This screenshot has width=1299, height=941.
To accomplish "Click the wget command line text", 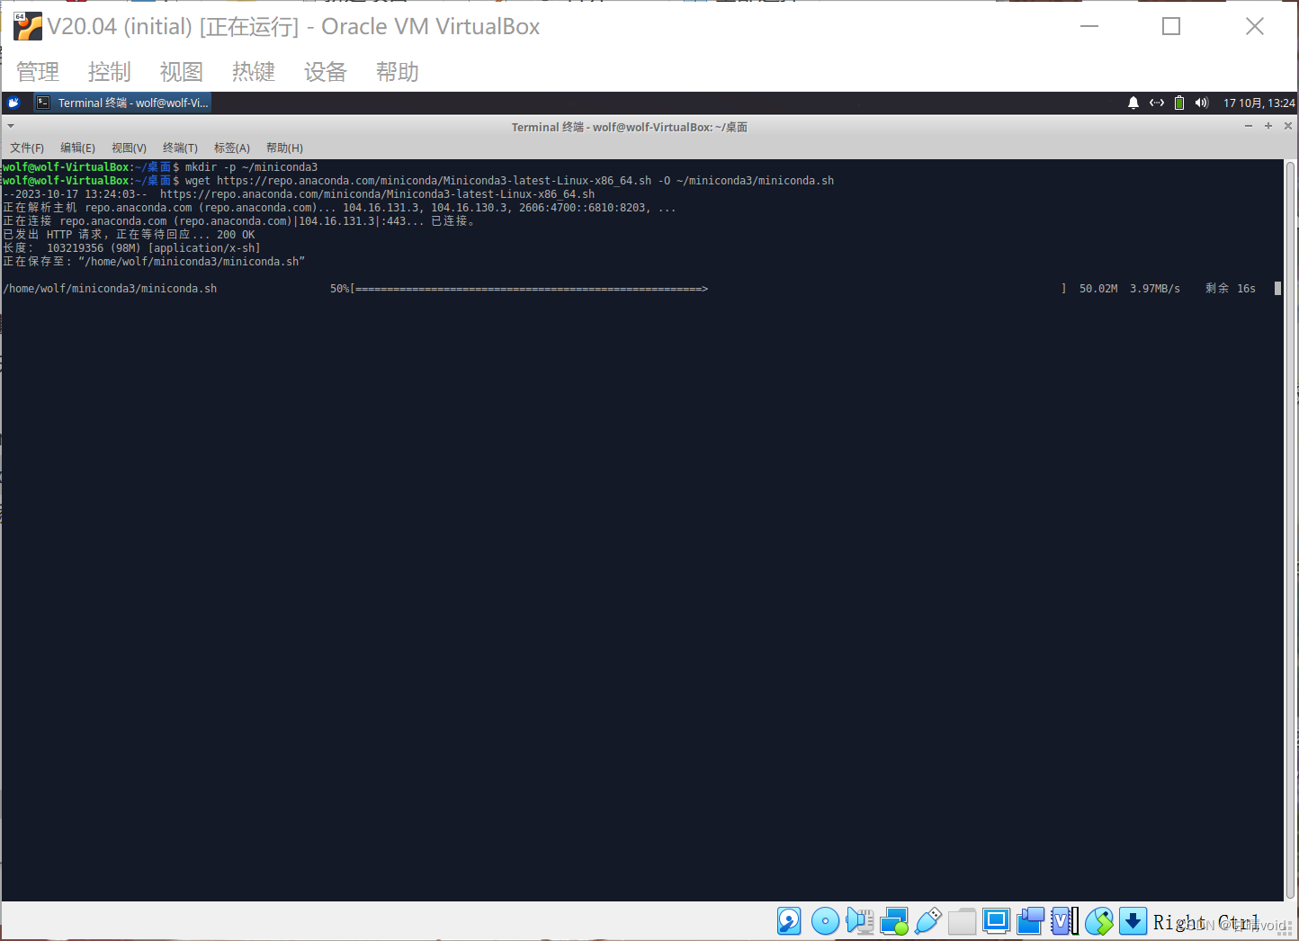I will (509, 181).
